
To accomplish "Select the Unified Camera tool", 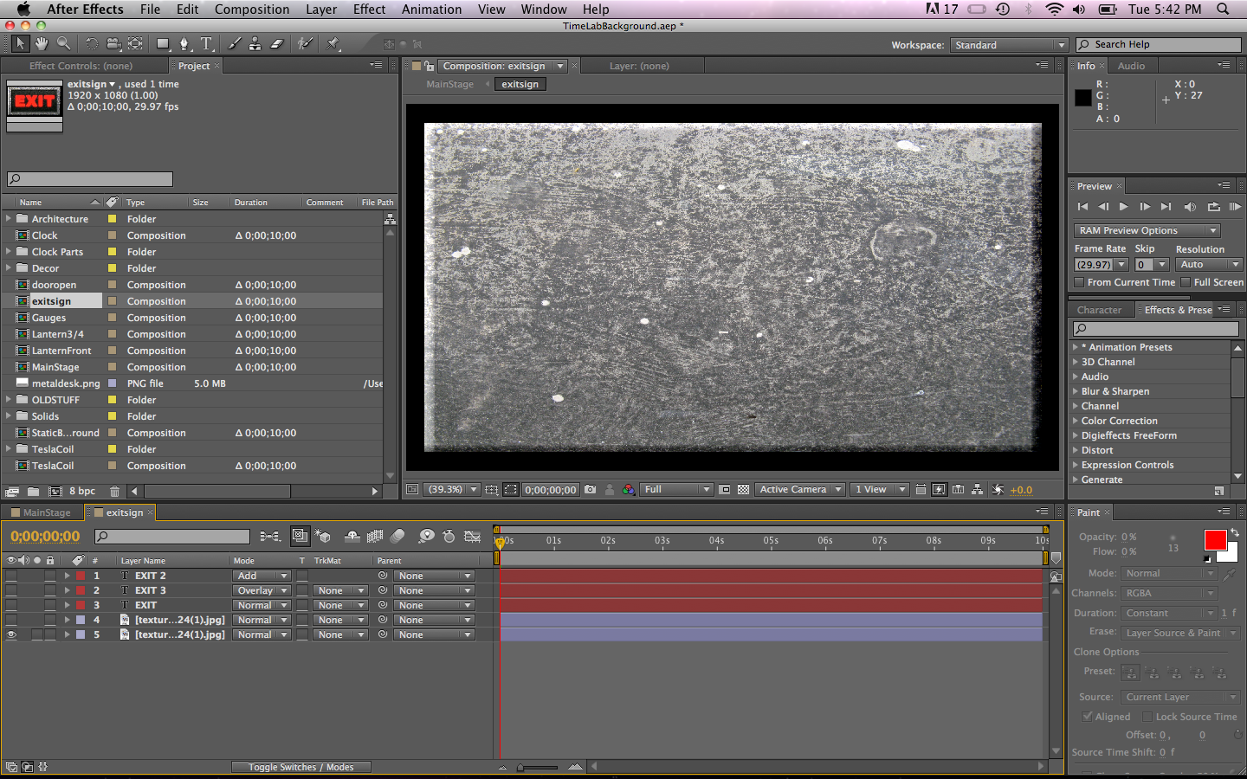I will click(x=113, y=43).
